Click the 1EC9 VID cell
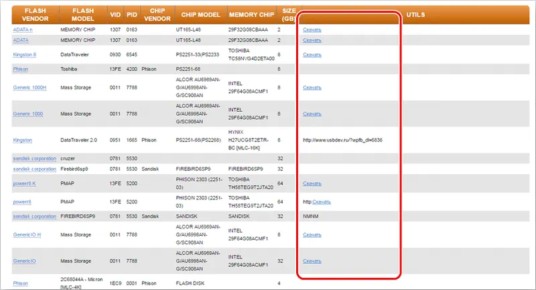The image size is (536, 290). pyautogui.click(x=115, y=283)
